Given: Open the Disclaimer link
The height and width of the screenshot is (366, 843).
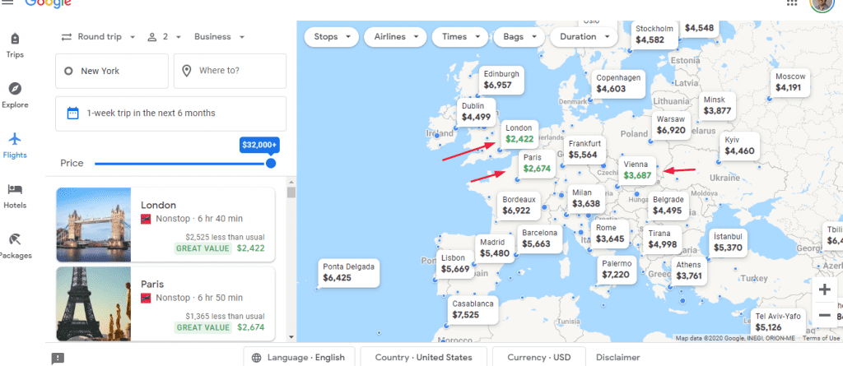Looking at the screenshot, I should click(x=617, y=358).
